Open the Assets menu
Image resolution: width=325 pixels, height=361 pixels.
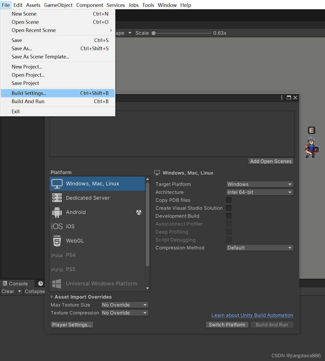[x=33, y=5]
